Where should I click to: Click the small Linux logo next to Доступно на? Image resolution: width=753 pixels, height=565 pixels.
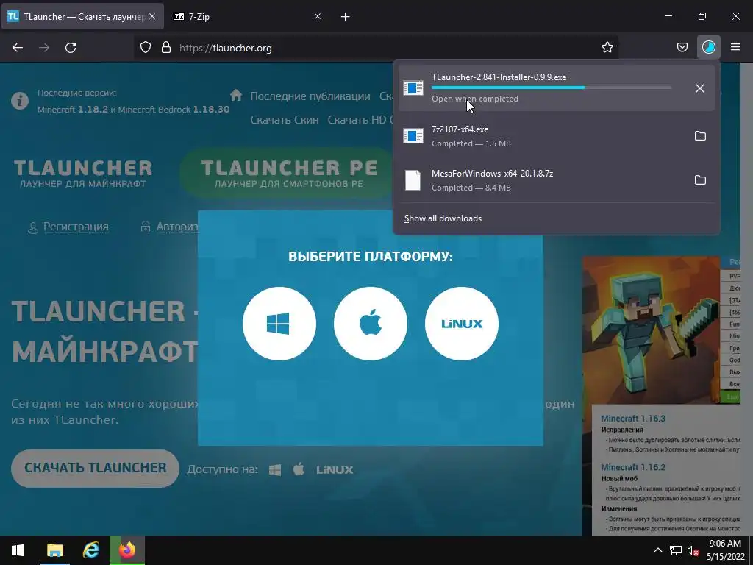pos(335,470)
